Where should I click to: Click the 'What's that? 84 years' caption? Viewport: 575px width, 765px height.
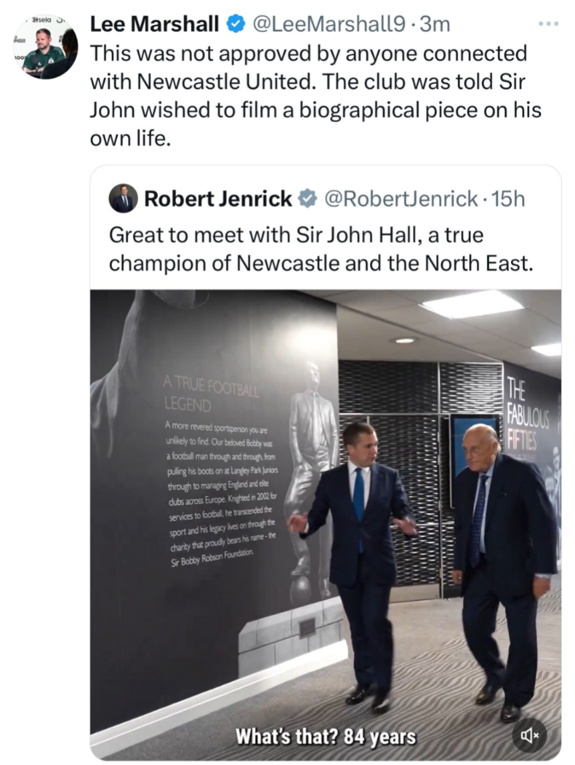click(x=326, y=736)
